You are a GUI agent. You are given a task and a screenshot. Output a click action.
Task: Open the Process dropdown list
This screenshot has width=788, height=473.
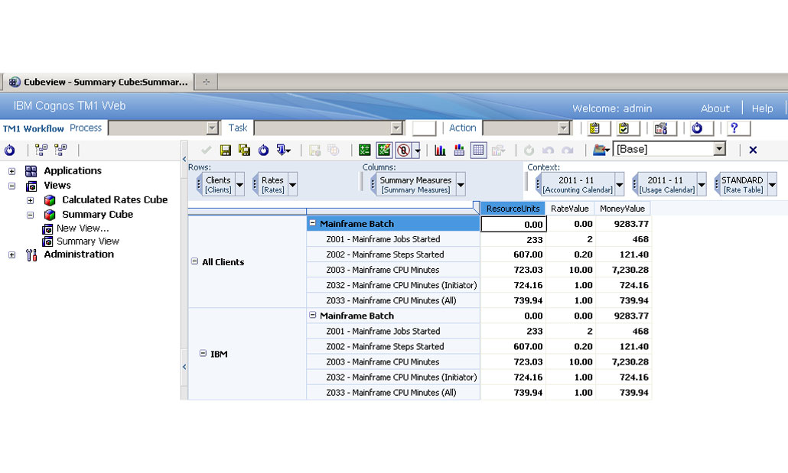coord(213,128)
